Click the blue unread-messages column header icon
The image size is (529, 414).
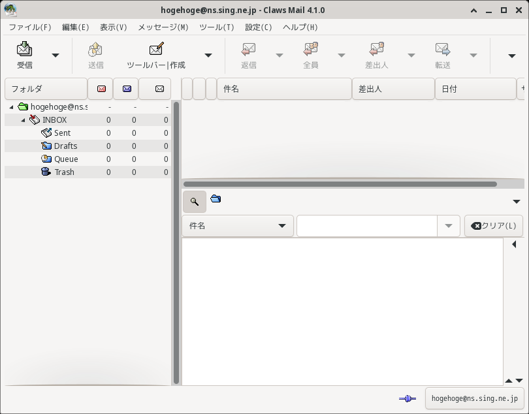127,89
